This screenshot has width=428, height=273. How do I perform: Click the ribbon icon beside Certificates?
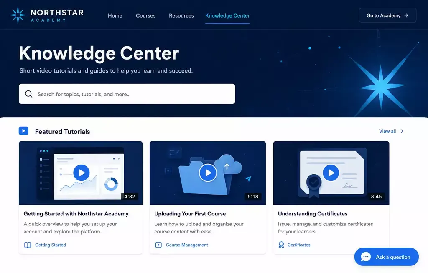coord(281,245)
